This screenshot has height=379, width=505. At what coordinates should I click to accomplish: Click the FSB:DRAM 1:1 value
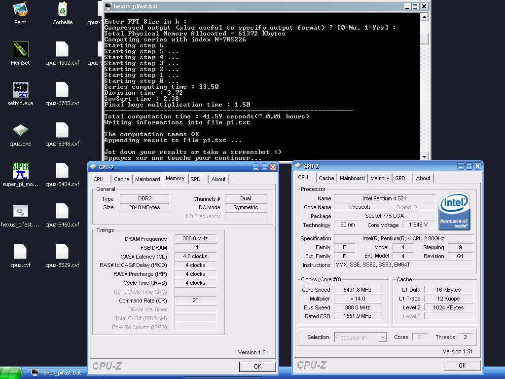click(195, 248)
